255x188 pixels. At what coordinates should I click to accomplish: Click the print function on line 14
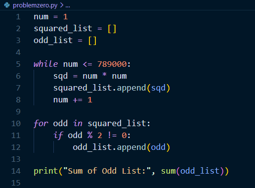(x=45, y=171)
